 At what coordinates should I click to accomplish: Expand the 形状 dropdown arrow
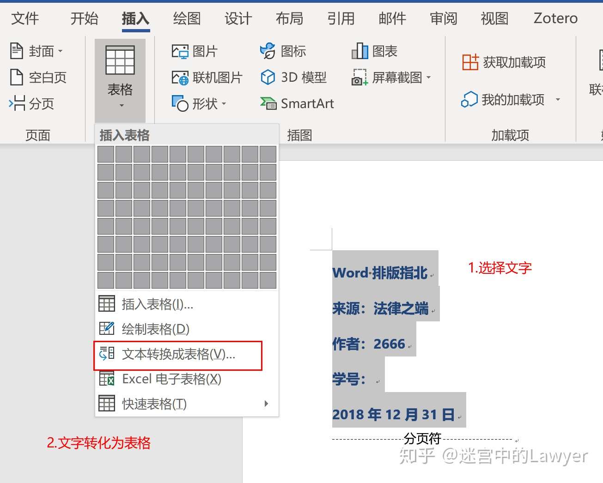pyautogui.click(x=224, y=104)
